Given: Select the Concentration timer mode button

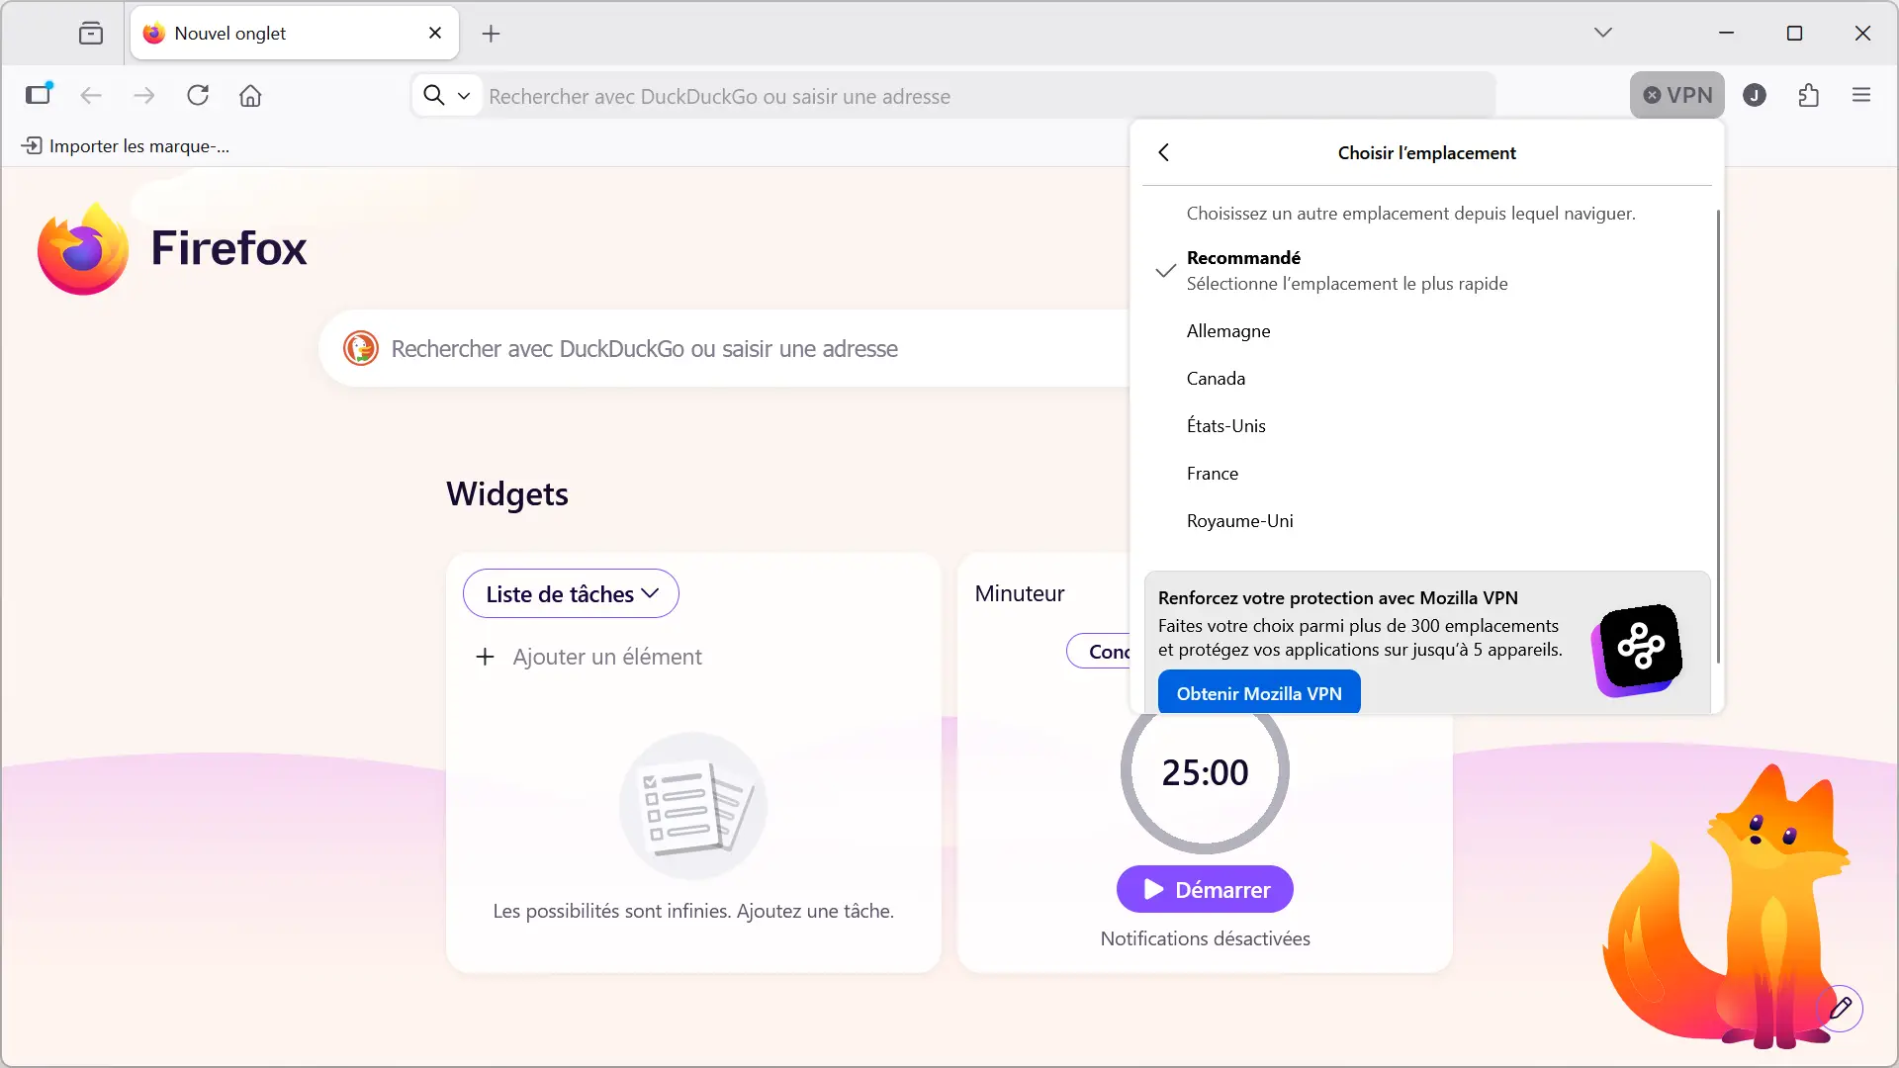Looking at the screenshot, I should pos(1099,651).
